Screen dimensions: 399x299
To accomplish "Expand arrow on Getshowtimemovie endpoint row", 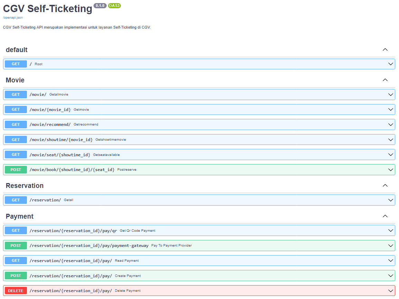I will point(391,140).
